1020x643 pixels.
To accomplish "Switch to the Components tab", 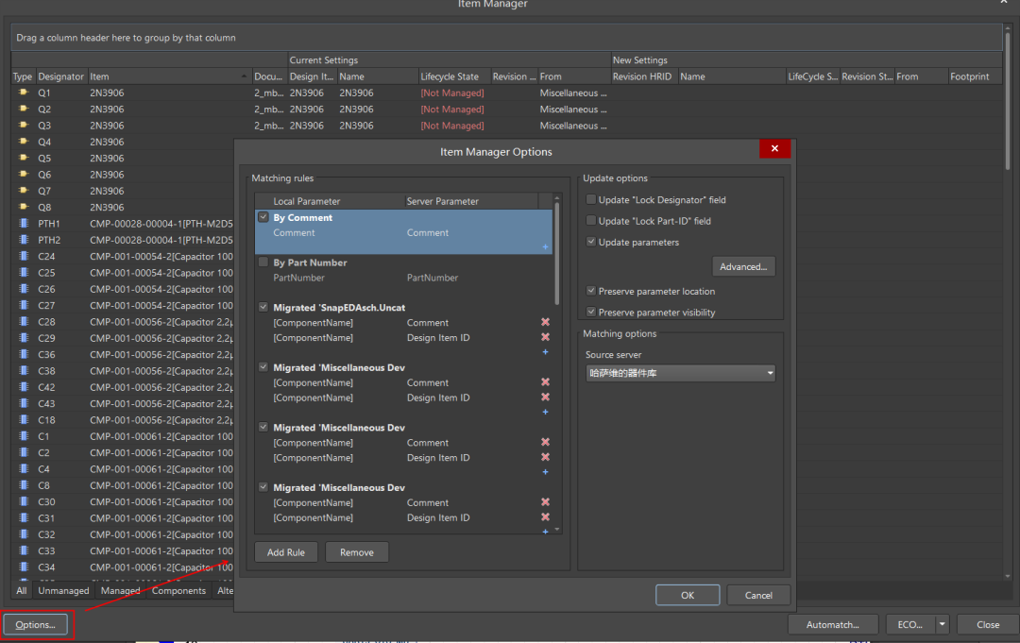I will click(x=178, y=590).
